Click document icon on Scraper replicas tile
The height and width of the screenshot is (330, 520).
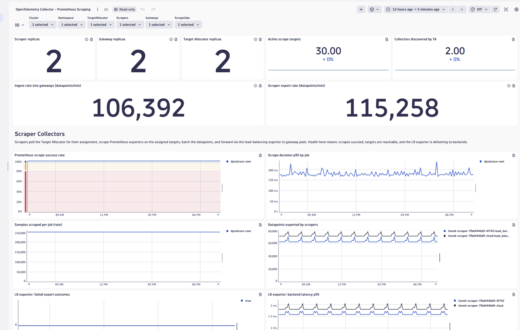click(92, 39)
